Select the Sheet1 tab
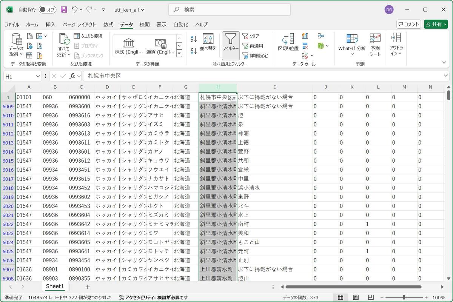 pos(55,287)
